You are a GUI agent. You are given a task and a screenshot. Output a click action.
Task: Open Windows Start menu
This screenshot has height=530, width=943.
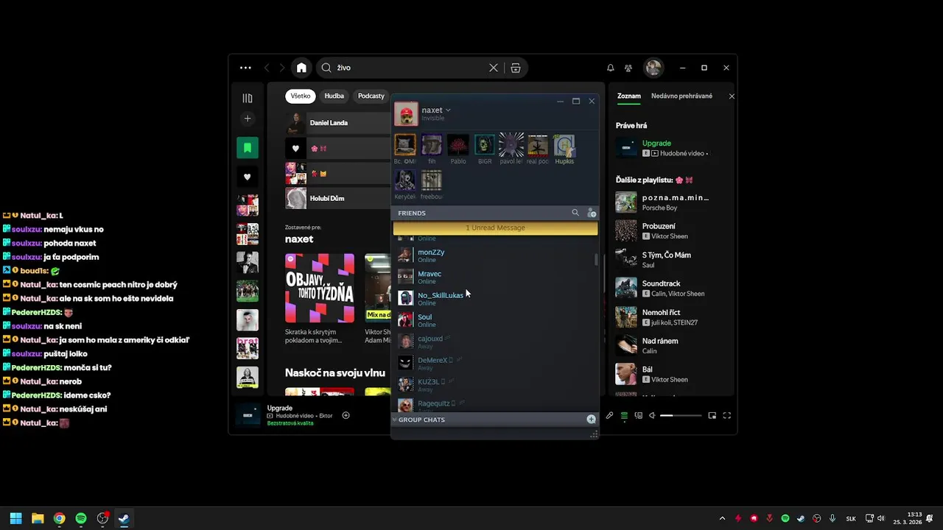[16, 518]
